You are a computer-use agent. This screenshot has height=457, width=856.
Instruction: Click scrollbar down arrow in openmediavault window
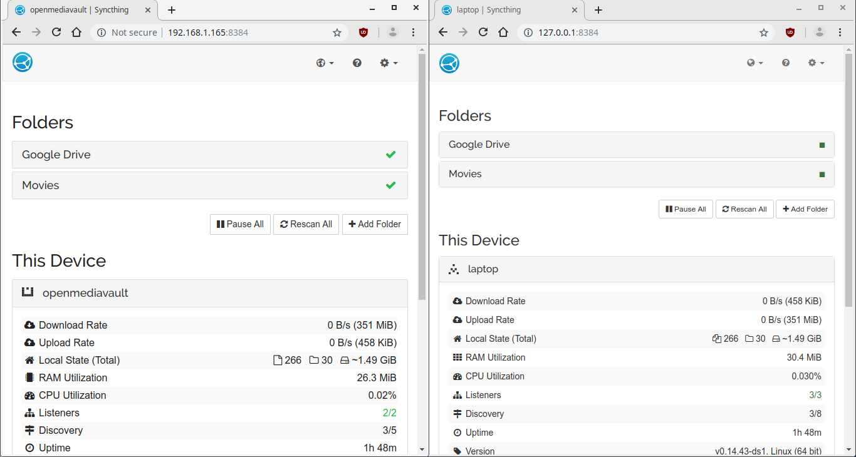(x=422, y=449)
